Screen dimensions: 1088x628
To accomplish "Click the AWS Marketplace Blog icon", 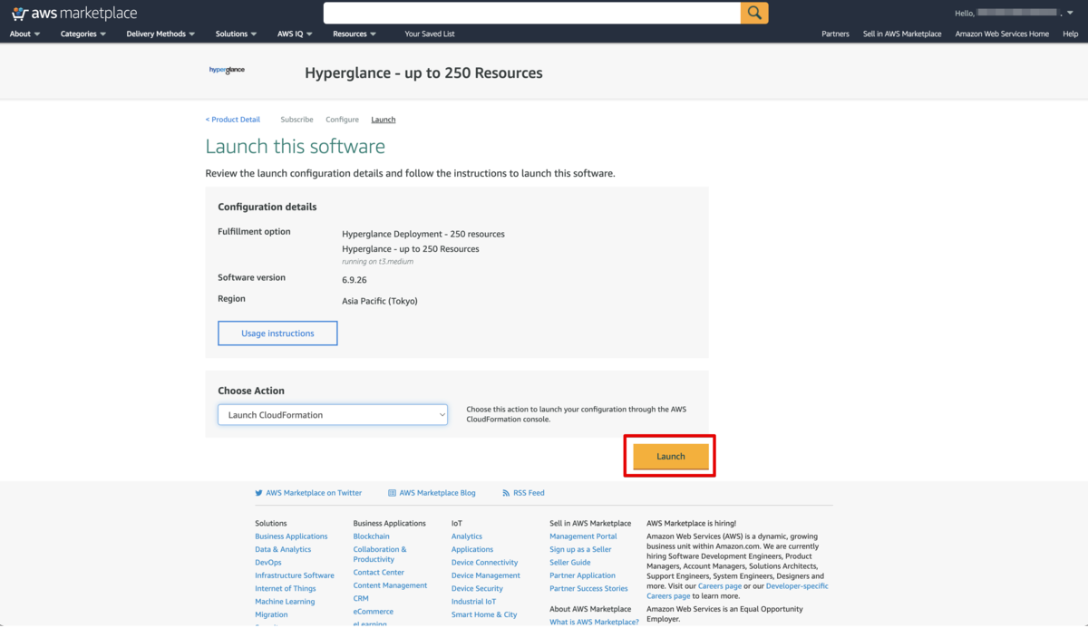I will pos(392,493).
